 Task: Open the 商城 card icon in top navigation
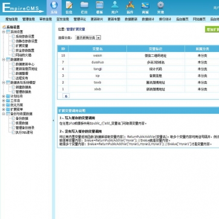[x=145, y=5]
